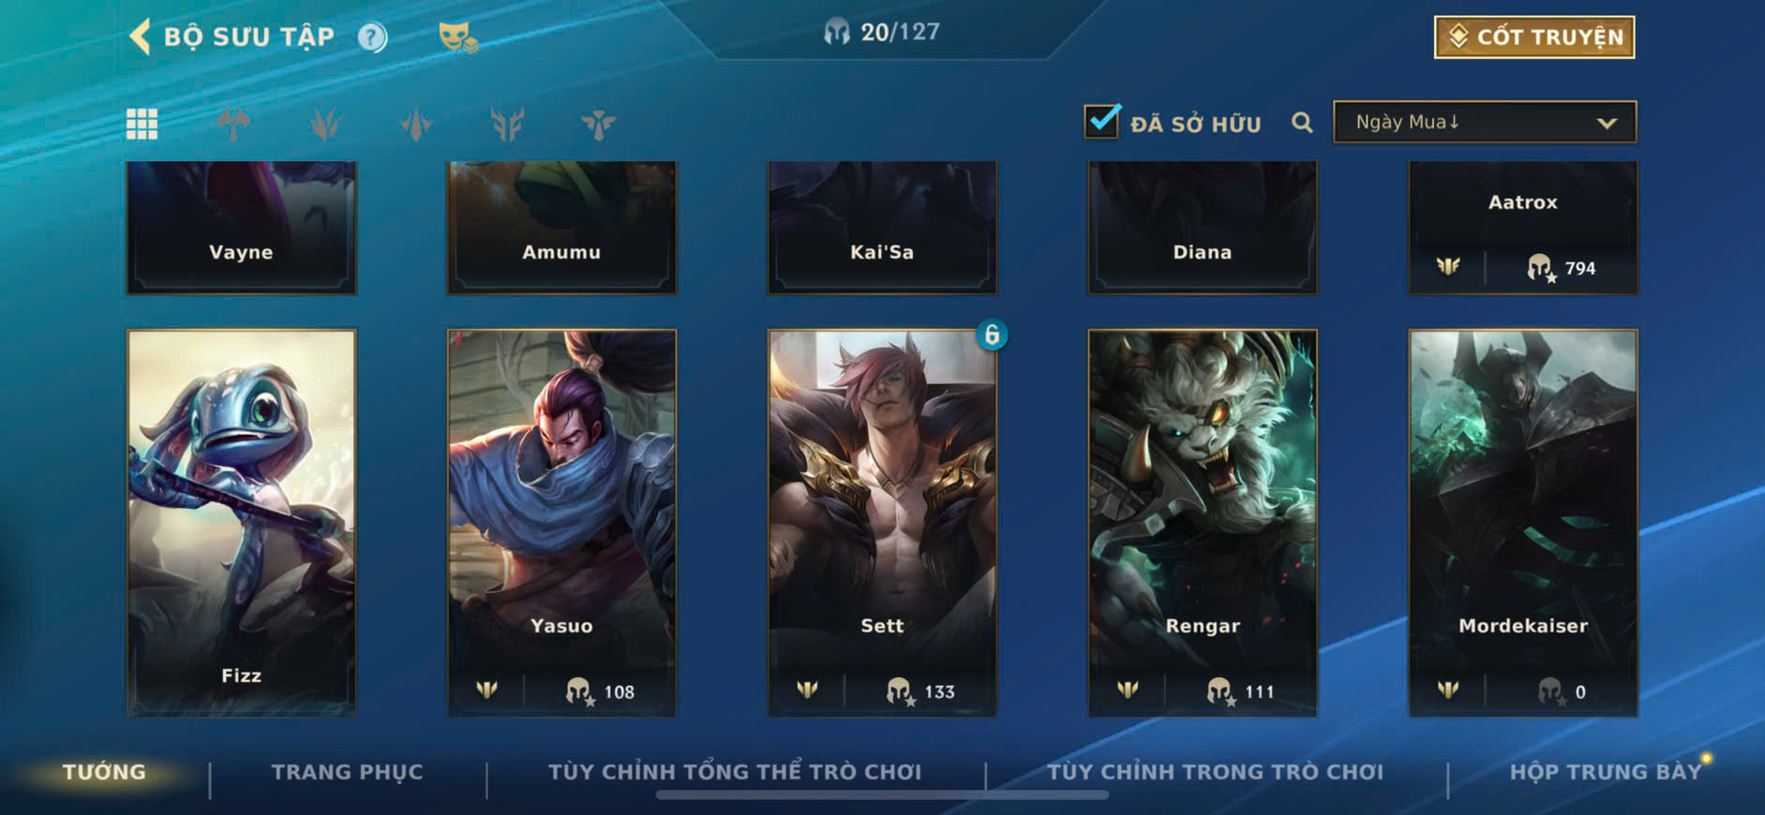This screenshot has width=1765, height=815.
Task: Uncheck the Đã Sở Hữu checkbox
Action: click(x=1101, y=121)
